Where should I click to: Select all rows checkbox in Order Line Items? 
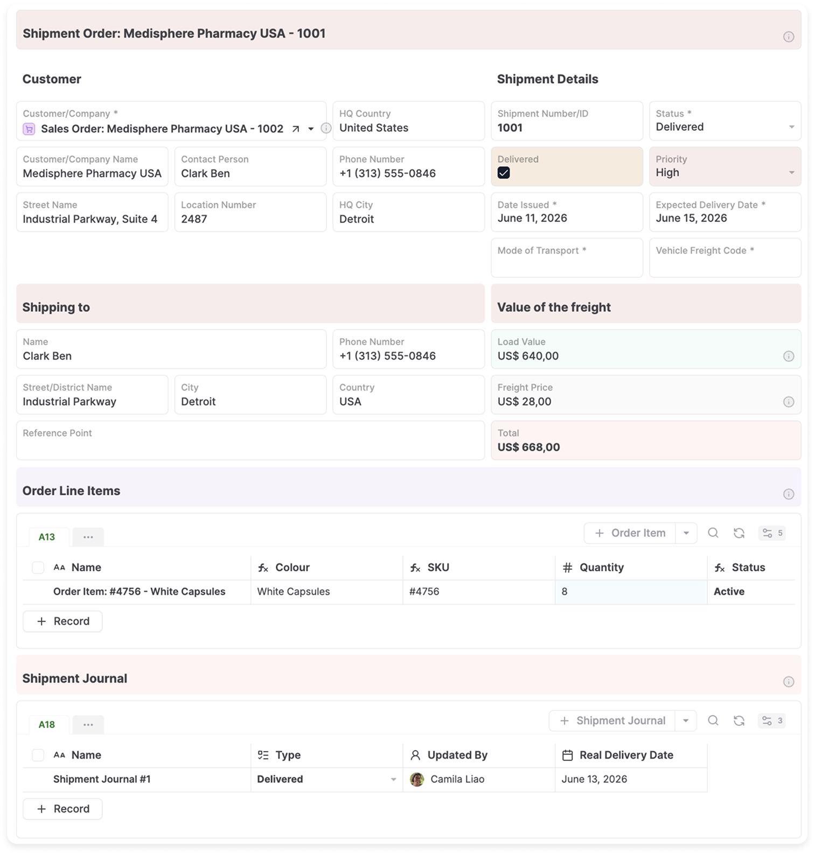38,568
